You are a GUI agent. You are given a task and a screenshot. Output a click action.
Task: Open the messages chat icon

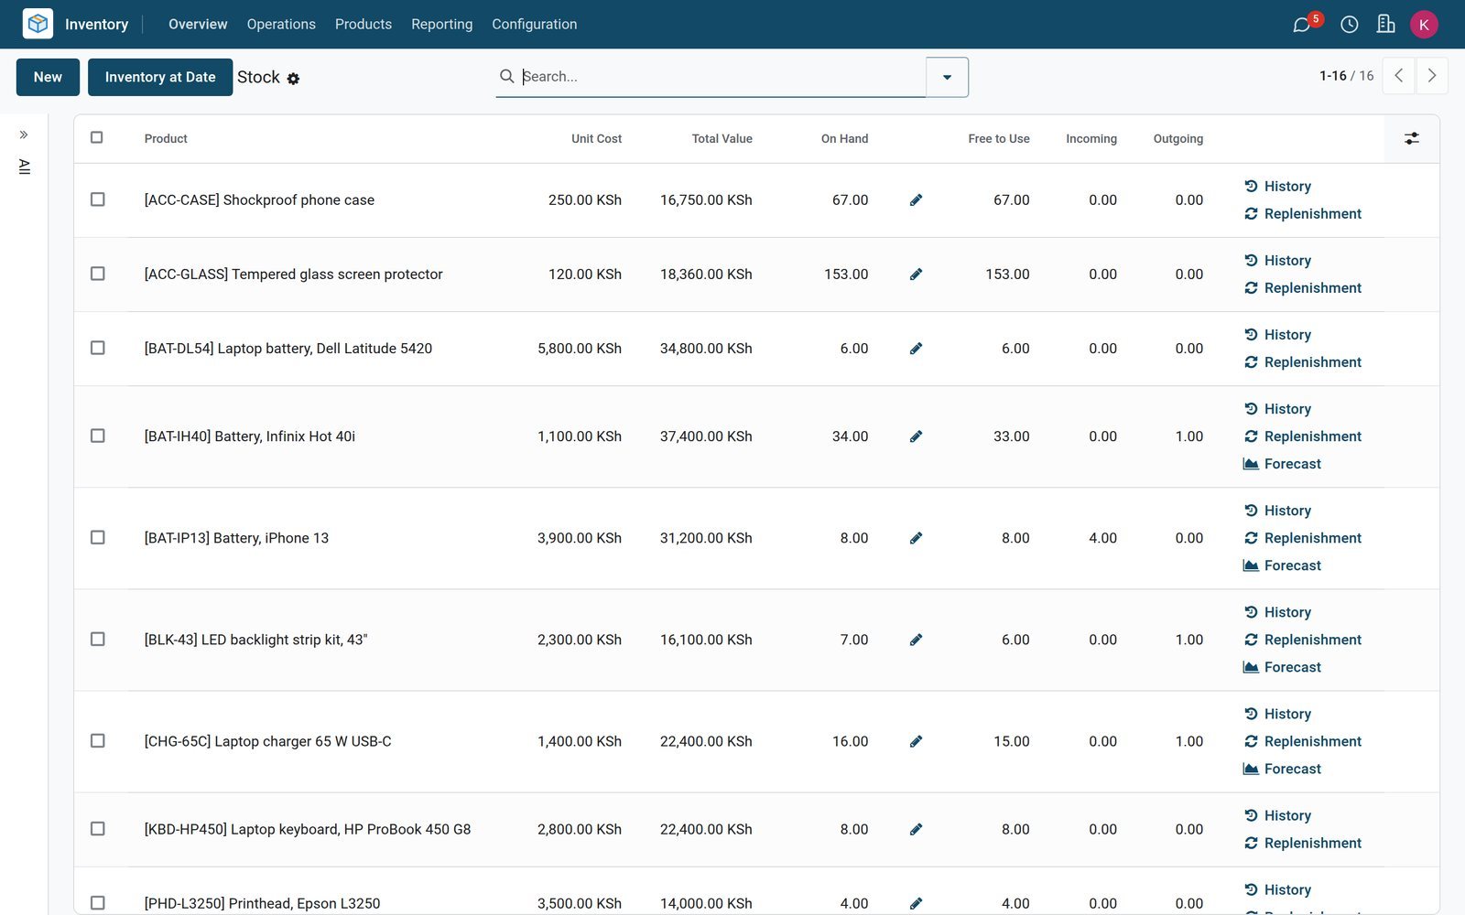point(1301,25)
